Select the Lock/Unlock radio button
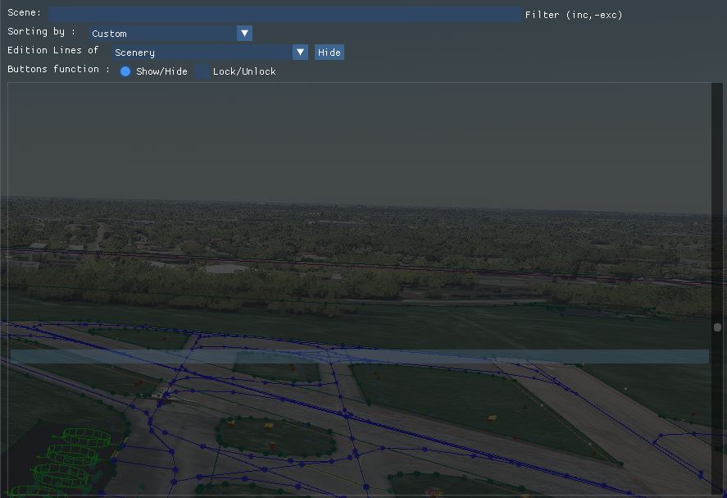Image resolution: width=727 pixels, height=498 pixels. (202, 71)
